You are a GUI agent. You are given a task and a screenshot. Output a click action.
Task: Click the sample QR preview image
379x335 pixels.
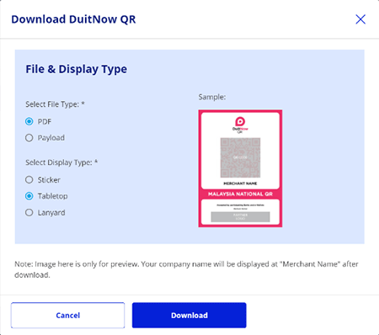pos(240,168)
